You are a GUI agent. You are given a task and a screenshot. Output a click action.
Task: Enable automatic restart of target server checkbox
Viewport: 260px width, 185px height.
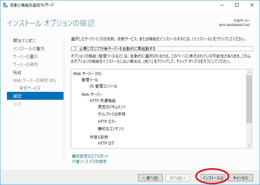click(x=73, y=49)
